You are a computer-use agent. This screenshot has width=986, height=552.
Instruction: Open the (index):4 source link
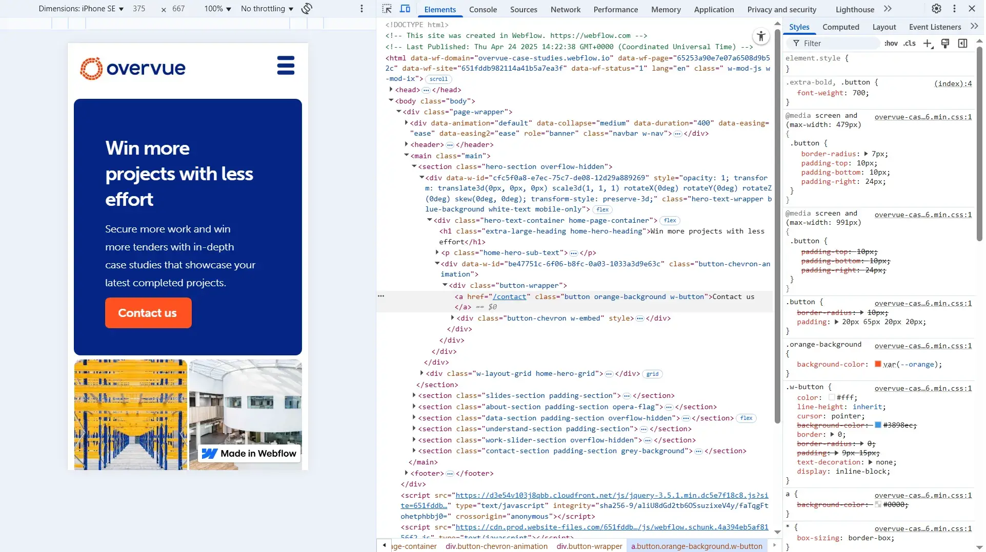pos(953,83)
